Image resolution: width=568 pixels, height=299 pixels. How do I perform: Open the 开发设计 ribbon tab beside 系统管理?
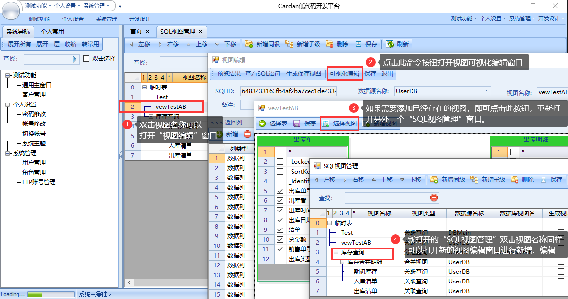point(139,19)
